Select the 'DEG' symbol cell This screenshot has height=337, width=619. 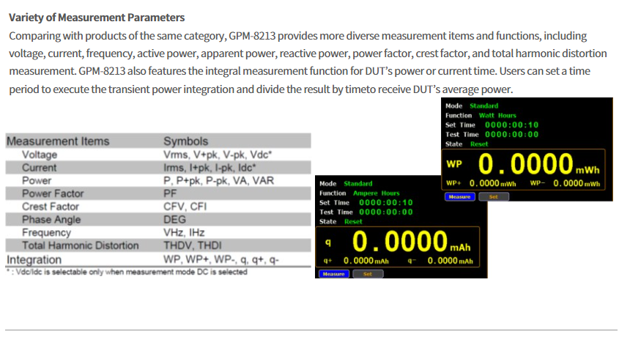coord(174,220)
